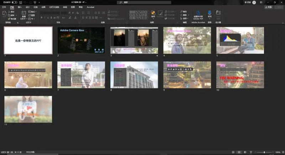
Task: Click the shapes gallery
Action: [x=138, y=15]
